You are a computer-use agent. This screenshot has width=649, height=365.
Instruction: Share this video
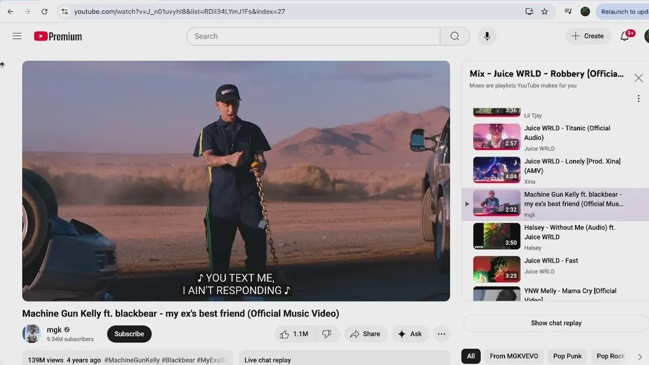365,334
